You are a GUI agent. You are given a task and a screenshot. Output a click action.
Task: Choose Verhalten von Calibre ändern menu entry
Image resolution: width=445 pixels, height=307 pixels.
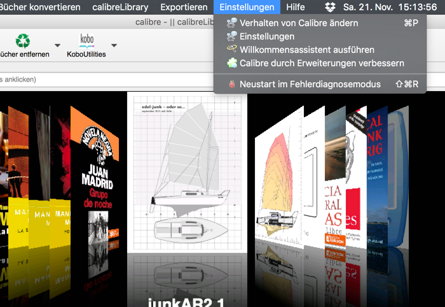[299, 23]
